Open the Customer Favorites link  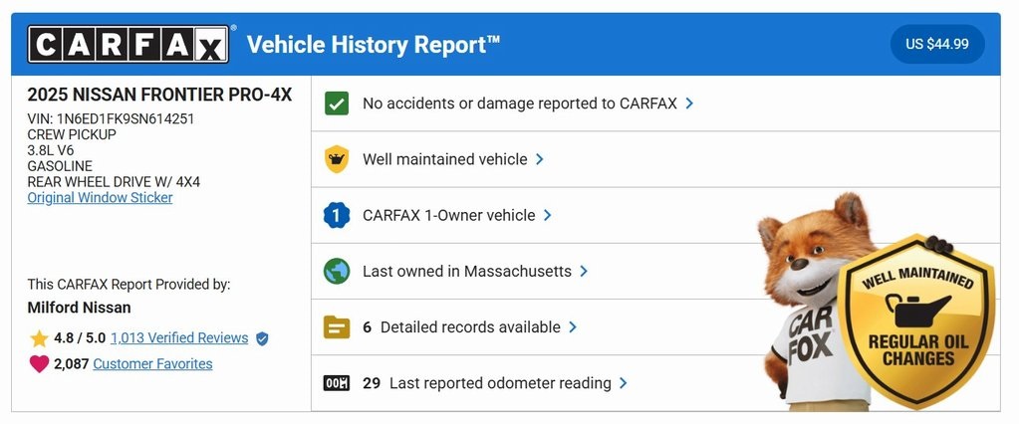(152, 364)
